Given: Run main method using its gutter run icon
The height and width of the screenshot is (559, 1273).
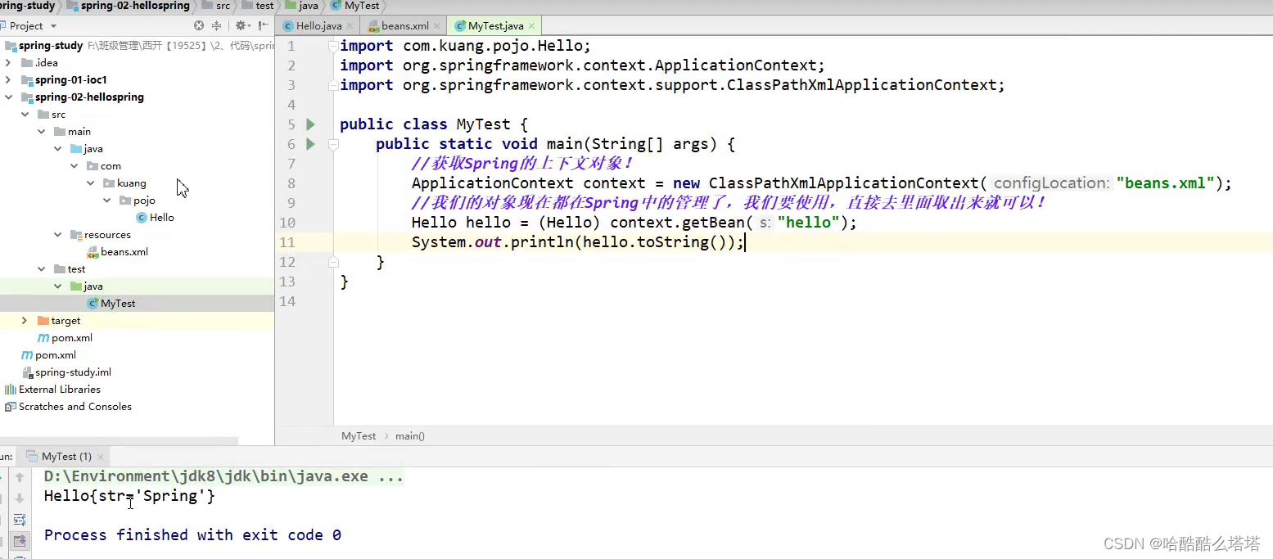Looking at the screenshot, I should (x=310, y=143).
